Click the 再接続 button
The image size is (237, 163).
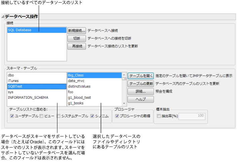77,46
